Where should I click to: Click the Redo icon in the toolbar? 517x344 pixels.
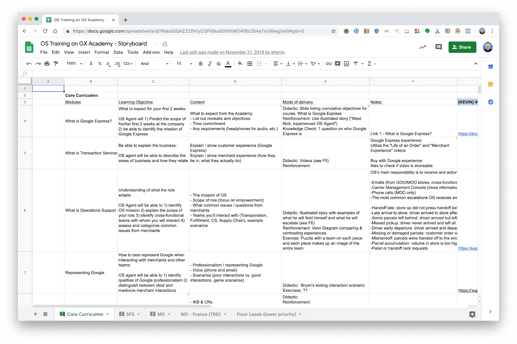(x=38, y=64)
